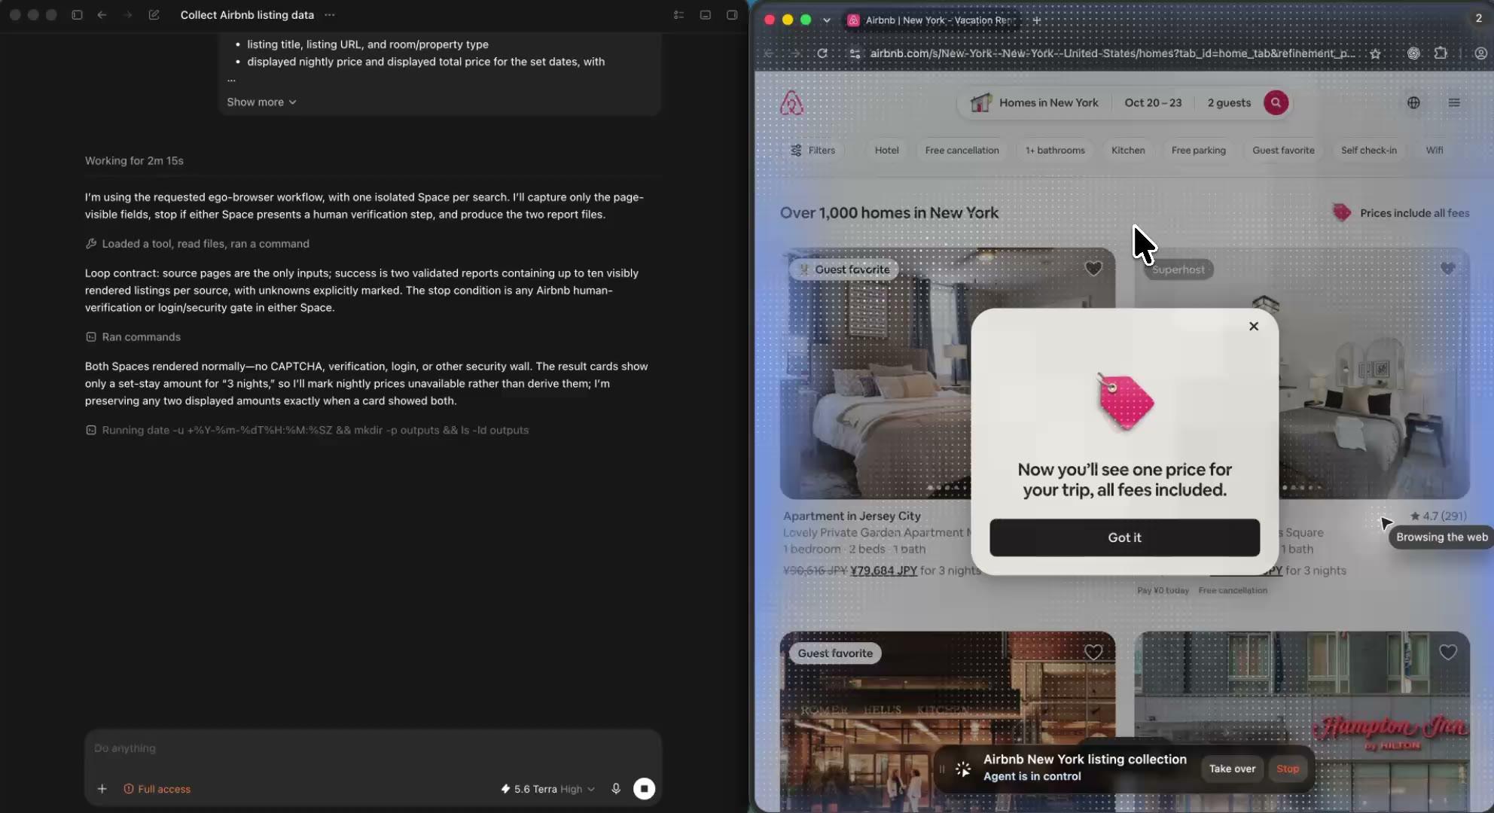Click the airbnb.com address bar
This screenshot has height=813, width=1494.
click(x=1112, y=53)
